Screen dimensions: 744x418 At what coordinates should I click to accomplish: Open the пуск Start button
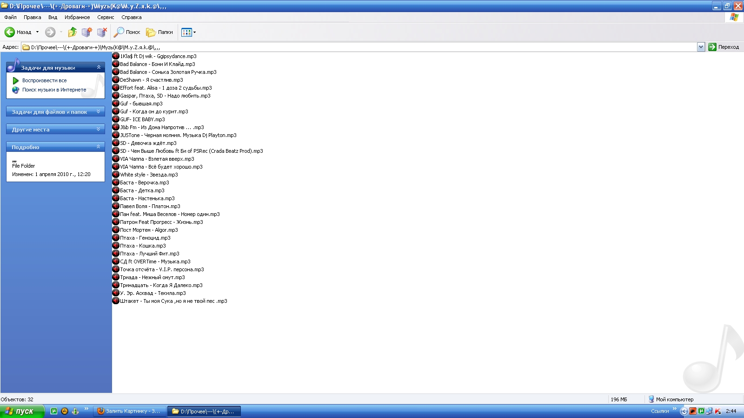tap(22, 411)
